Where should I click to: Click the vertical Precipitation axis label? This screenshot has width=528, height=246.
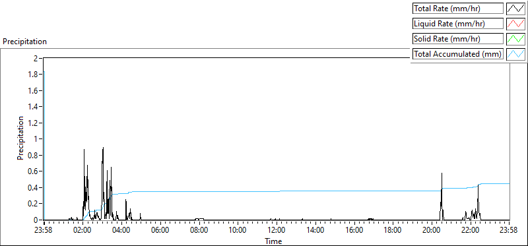pos(20,138)
